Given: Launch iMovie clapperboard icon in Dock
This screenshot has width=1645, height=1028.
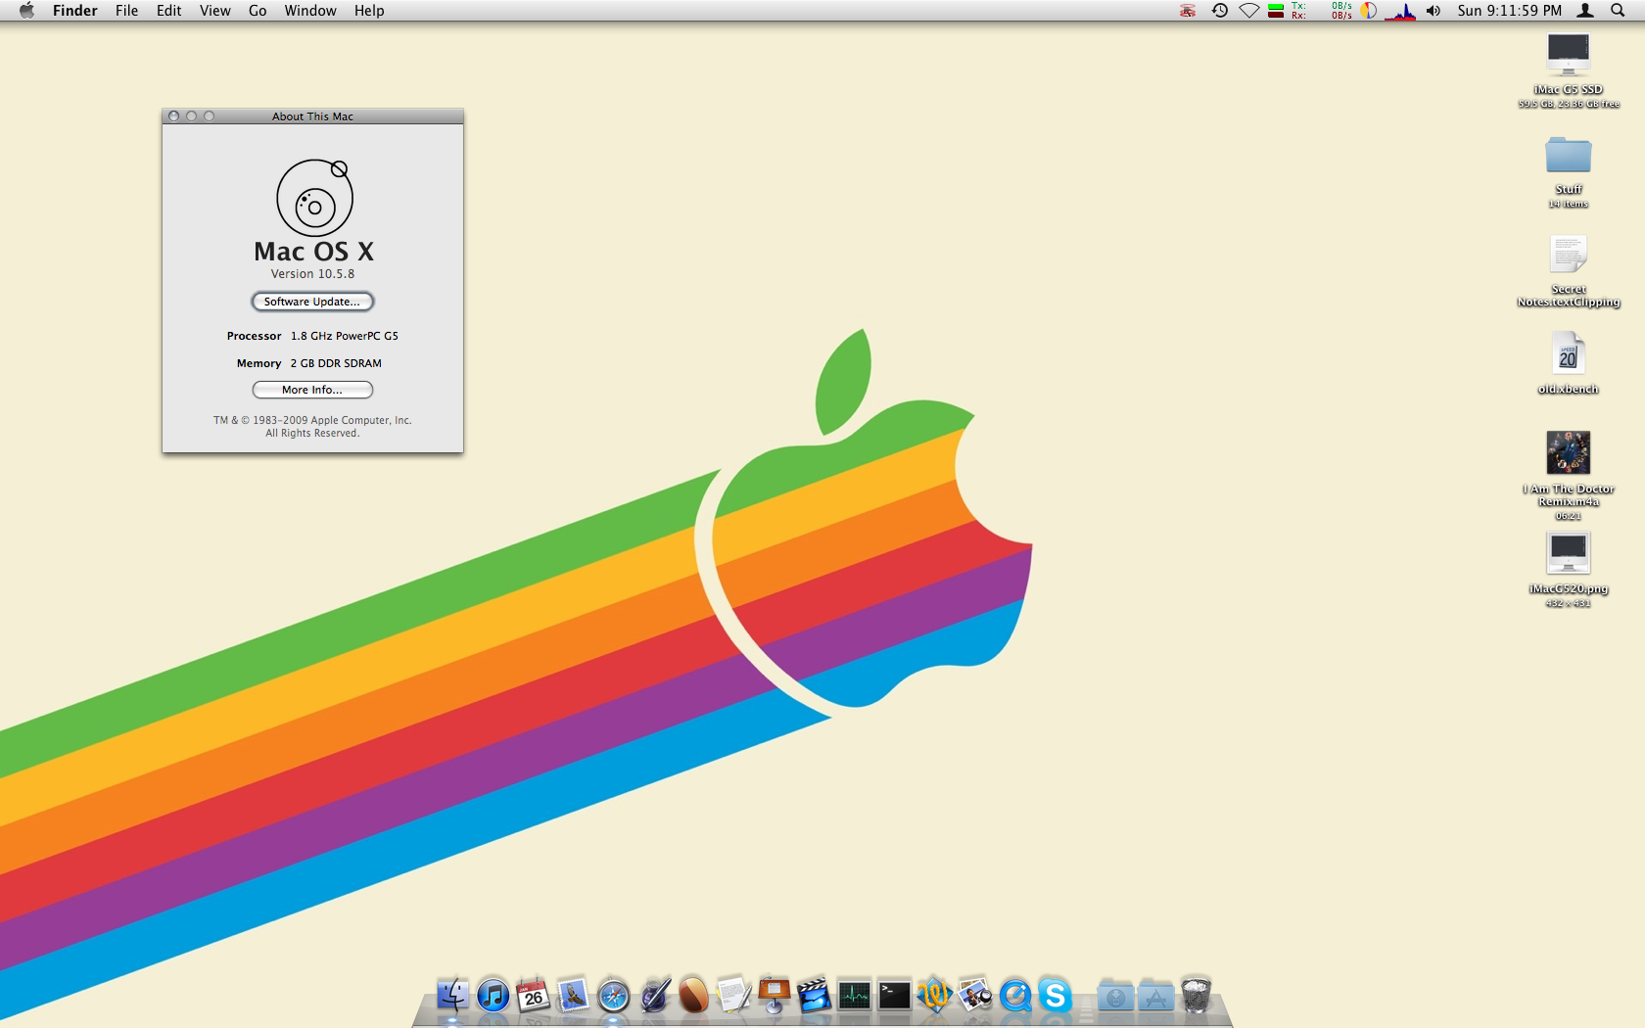Looking at the screenshot, I should click(814, 996).
